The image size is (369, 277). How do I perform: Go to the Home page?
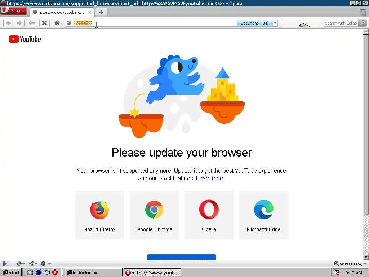point(57,23)
